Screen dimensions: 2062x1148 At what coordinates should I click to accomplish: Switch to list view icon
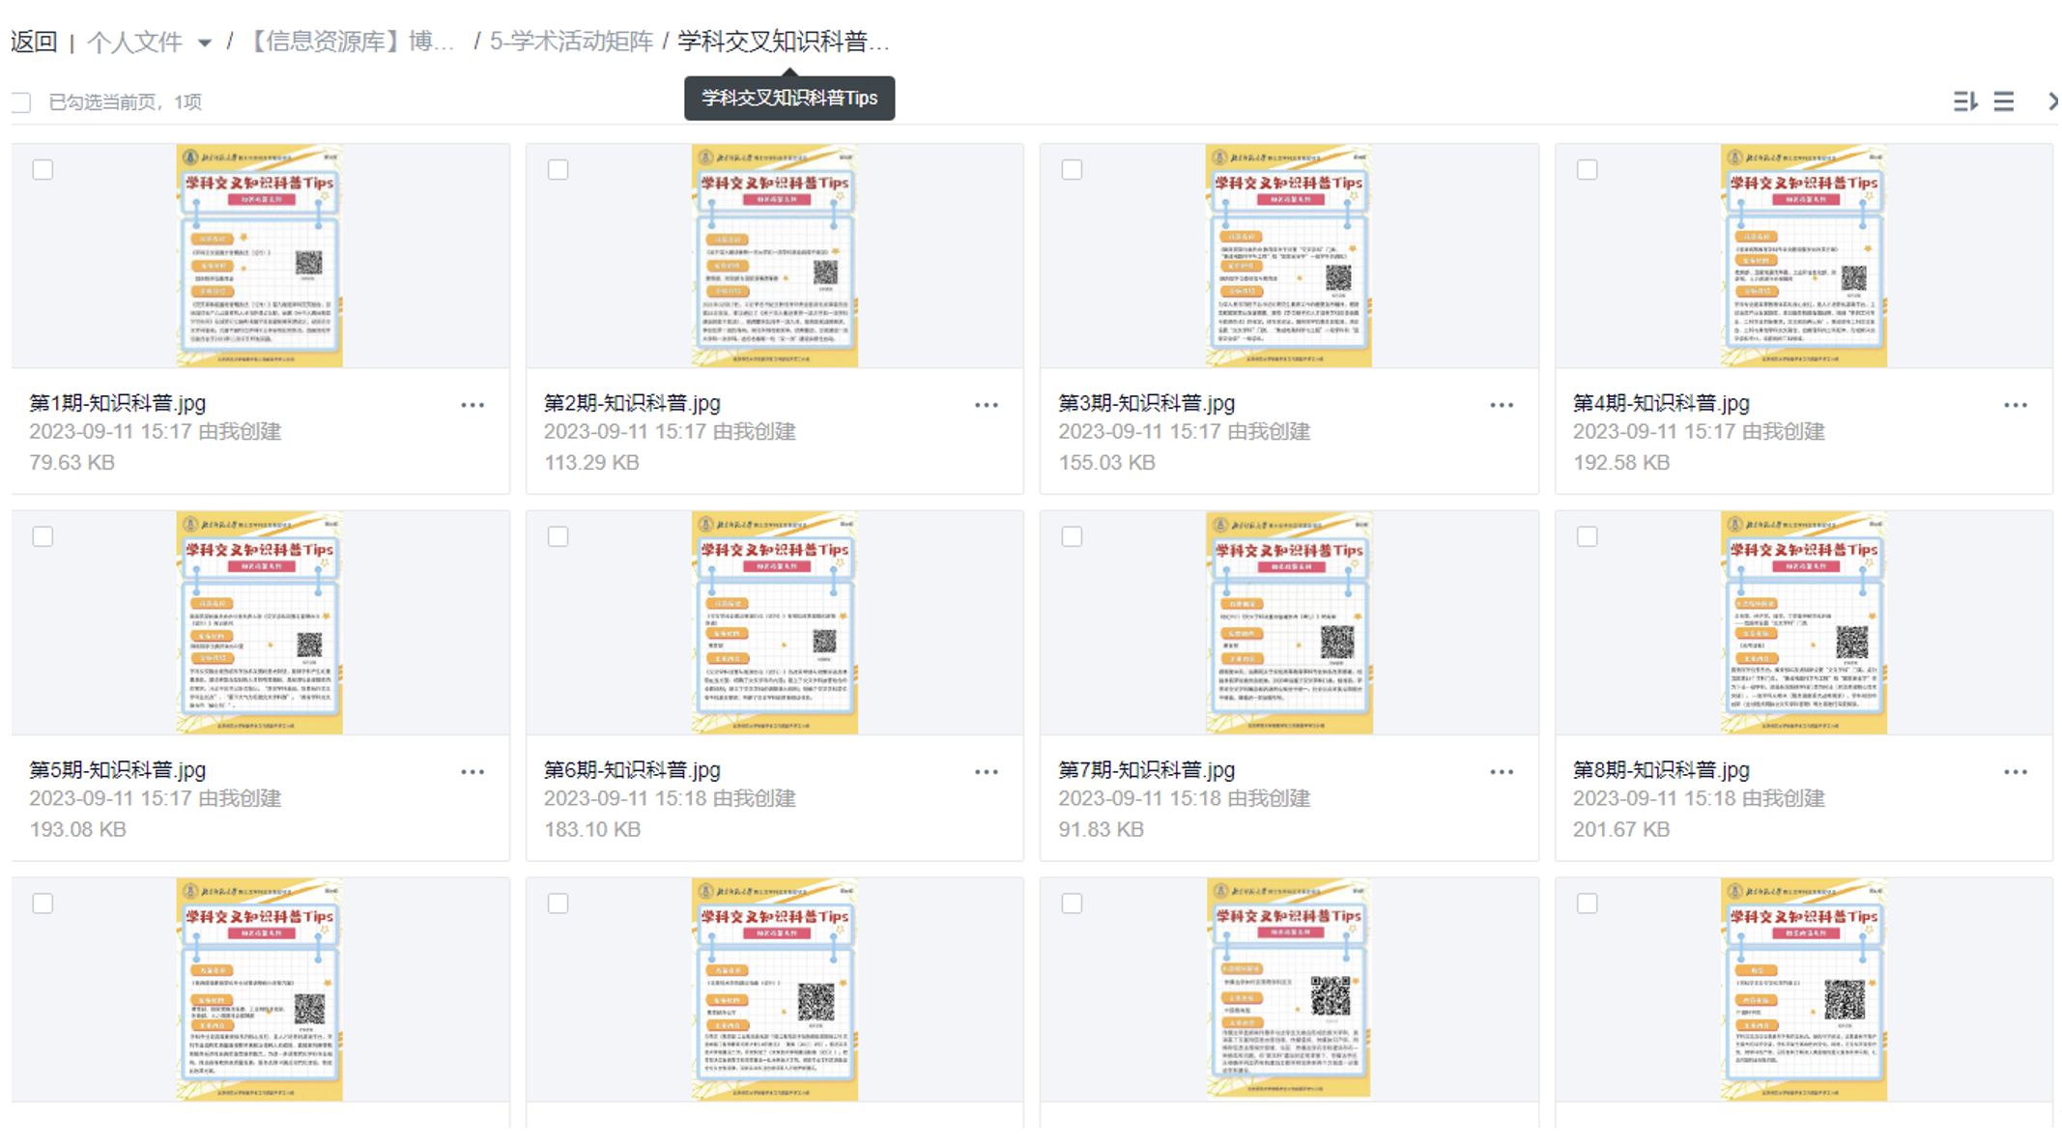coord(2005,100)
